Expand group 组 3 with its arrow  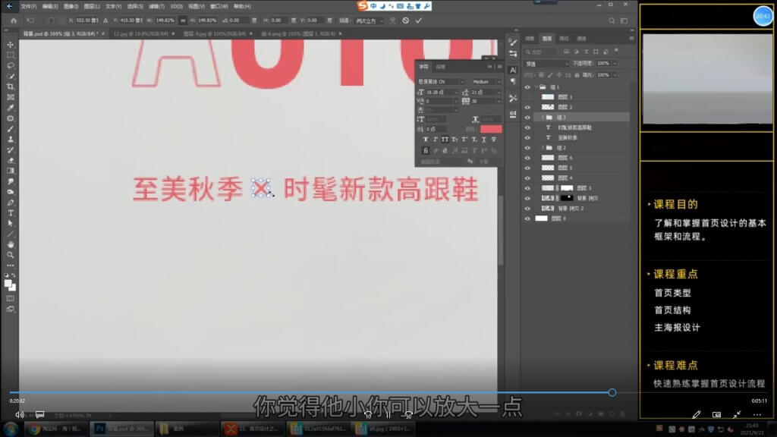543,118
